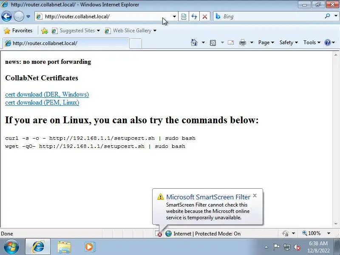Stop loading with the red X icon
The width and height of the screenshot is (340, 255).
pyautogui.click(x=204, y=17)
